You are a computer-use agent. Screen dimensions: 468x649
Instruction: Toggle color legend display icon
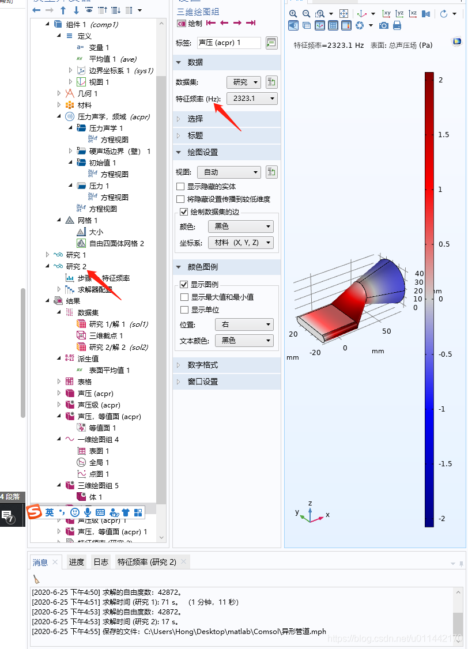pos(346,26)
